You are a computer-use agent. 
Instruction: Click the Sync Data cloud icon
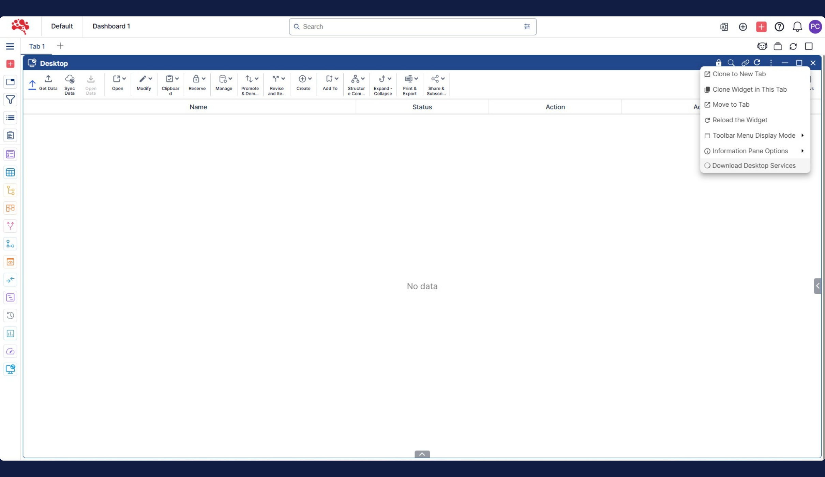[x=70, y=79]
